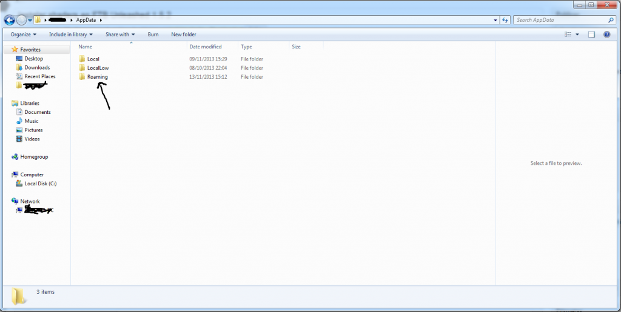The width and height of the screenshot is (621, 312).
Task: Open the Local folder
Action: tap(93, 59)
